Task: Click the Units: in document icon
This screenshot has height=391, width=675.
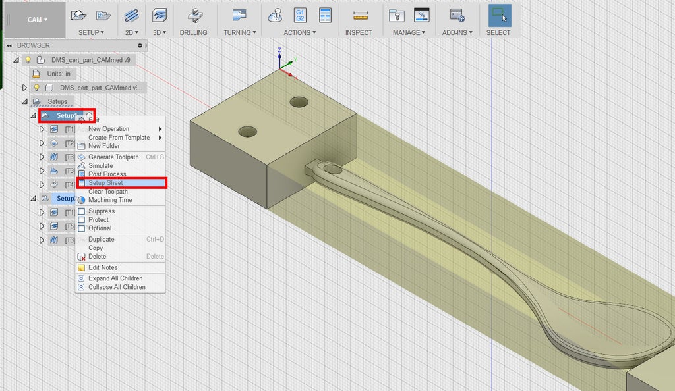Action: point(37,74)
